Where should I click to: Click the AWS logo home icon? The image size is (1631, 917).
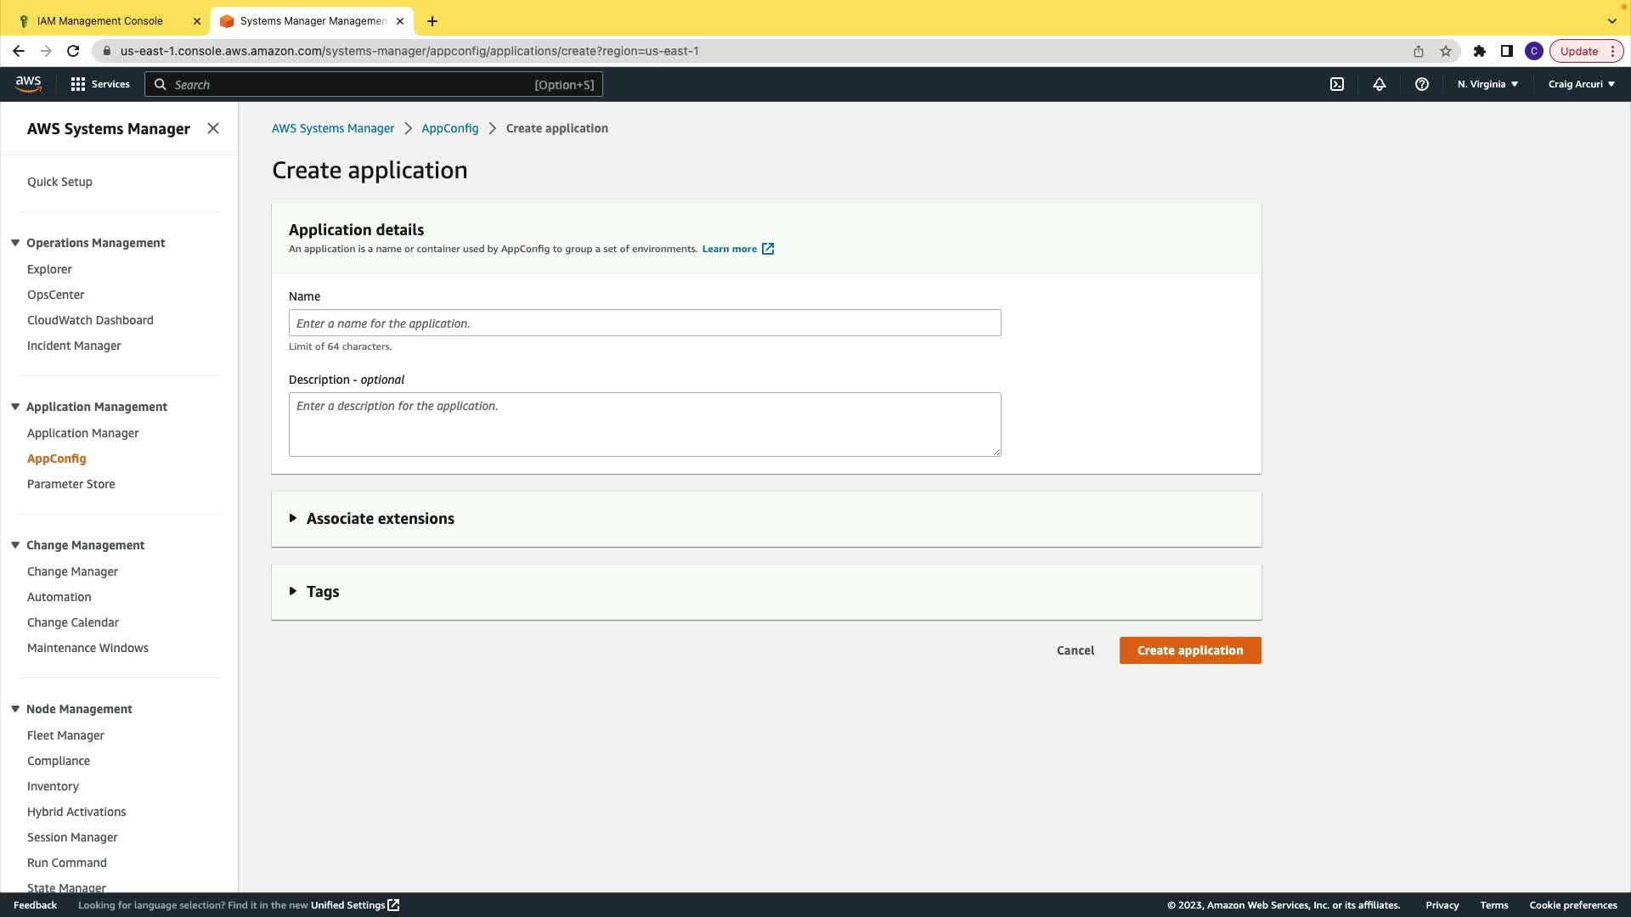click(28, 83)
